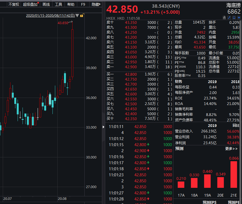Click the last price 42.850 headline

(x=122, y=9)
